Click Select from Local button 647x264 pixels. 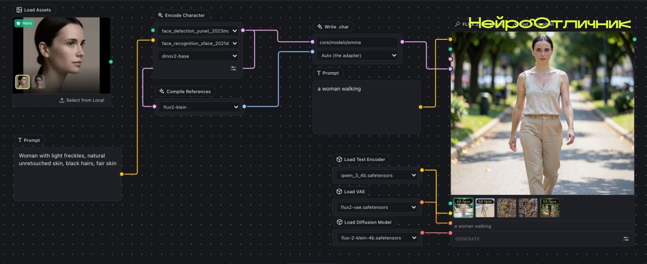82,100
